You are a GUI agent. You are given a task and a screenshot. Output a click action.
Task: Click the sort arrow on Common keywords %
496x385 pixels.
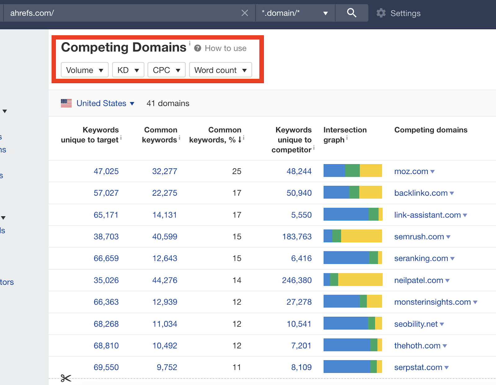click(240, 140)
